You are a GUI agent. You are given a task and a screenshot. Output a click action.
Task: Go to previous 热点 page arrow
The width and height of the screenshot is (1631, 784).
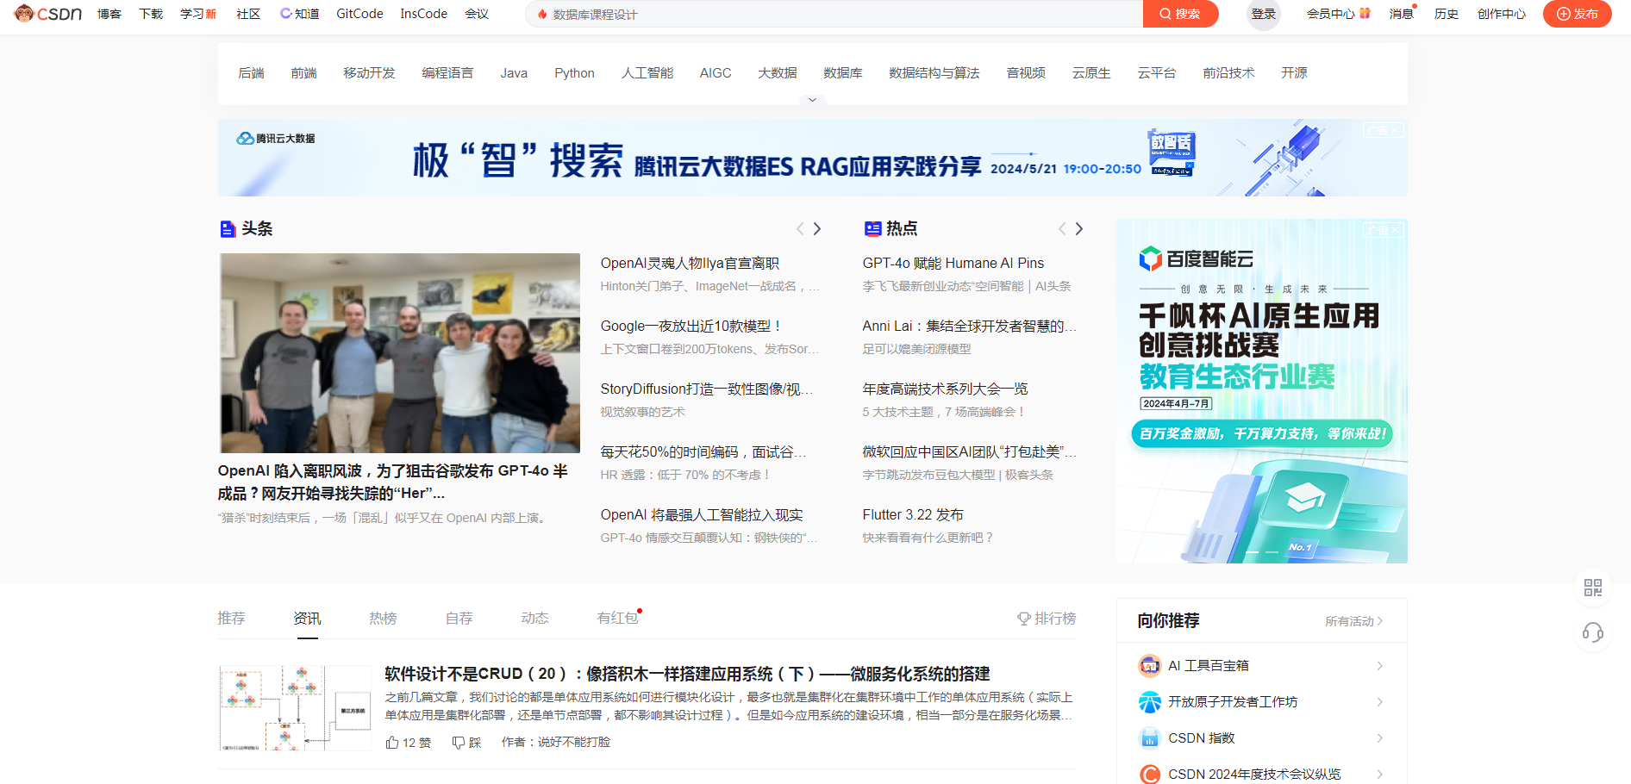[x=1062, y=228]
